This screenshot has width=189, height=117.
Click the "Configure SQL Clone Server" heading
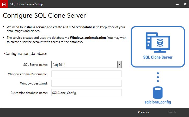(x=44, y=15)
